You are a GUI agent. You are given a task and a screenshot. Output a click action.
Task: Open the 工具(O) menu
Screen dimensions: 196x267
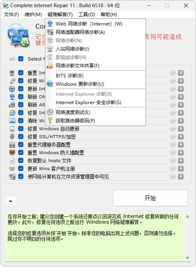(x=87, y=15)
